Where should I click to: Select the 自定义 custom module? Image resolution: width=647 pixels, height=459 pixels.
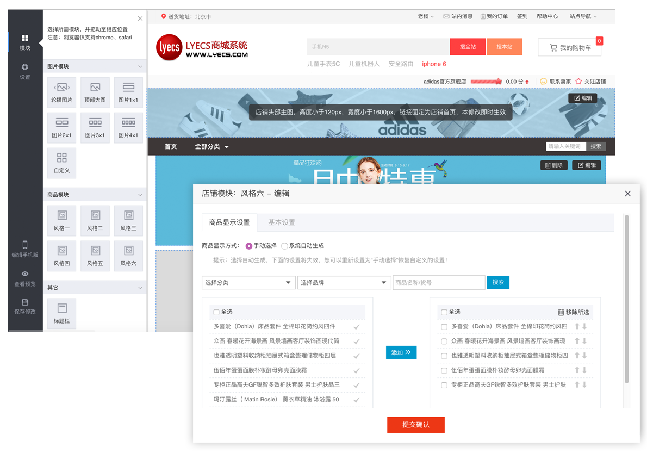point(61,163)
